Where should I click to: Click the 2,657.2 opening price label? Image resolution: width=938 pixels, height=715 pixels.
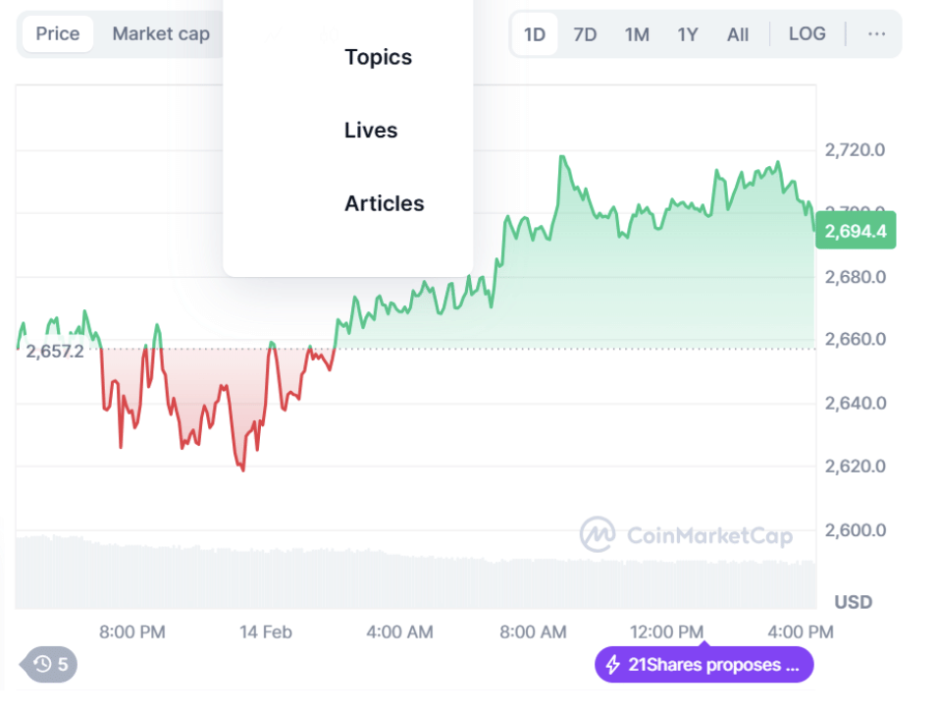pyautogui.click(x=55, y=351)
